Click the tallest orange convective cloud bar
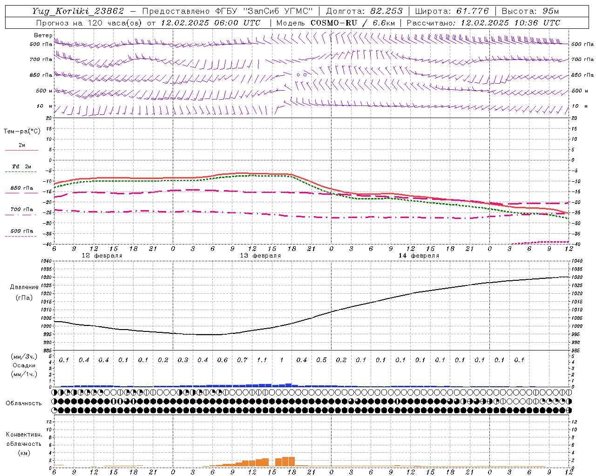Viewport: 596px width, 476px height. pyautogui.click(x=288, y=462)
